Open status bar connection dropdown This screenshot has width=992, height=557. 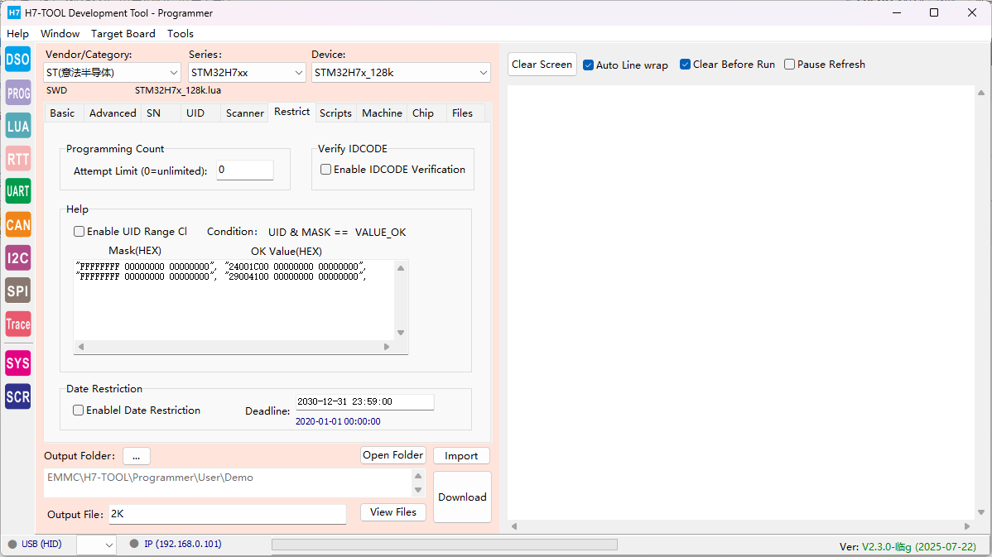pos(96,545)
